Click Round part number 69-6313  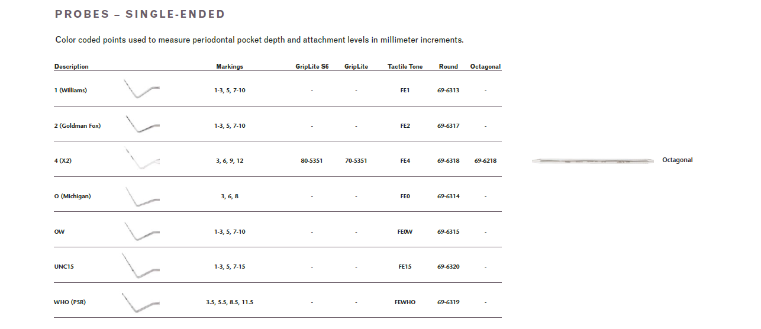(x=449, y=91)
